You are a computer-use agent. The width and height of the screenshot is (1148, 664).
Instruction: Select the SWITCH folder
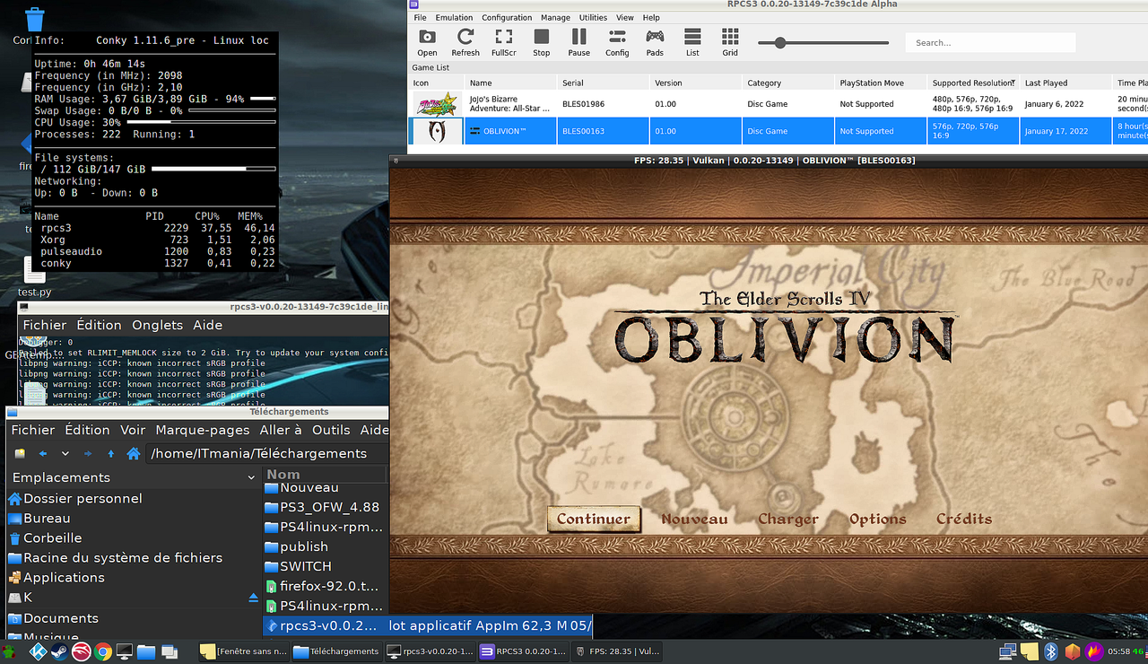click(x=299, y=566)
